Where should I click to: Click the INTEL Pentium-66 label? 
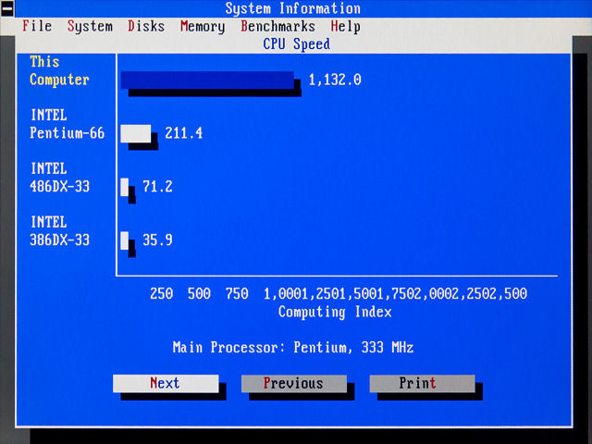point(68,124)
